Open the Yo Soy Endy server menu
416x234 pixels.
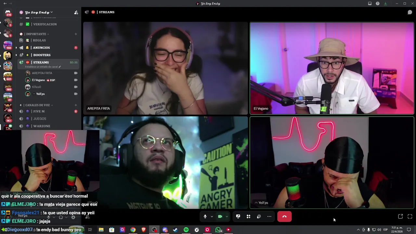point(39,12)
